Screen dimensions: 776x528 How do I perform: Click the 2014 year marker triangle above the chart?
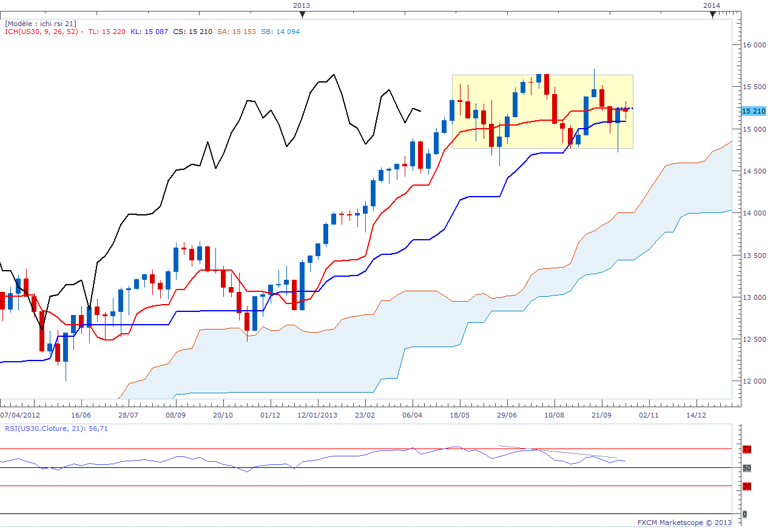[712, 15]
